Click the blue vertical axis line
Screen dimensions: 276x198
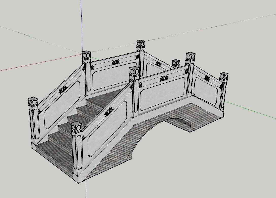pos(82,25)
